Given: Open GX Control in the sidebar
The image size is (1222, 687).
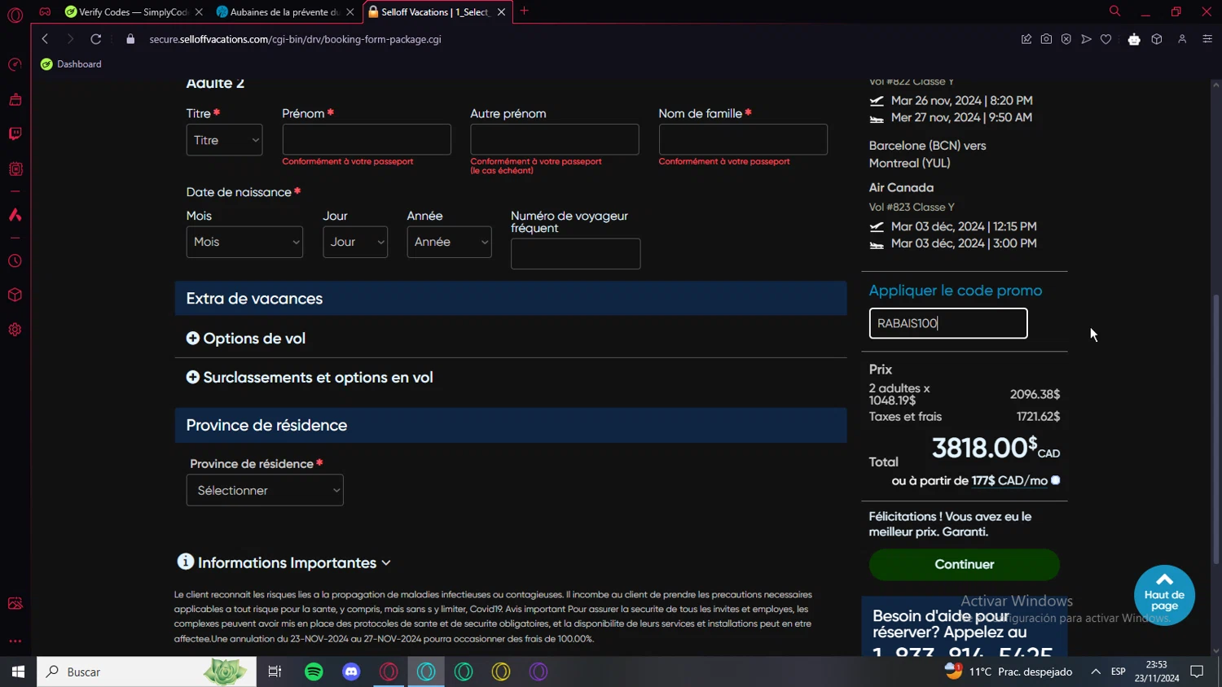Looking at the screenshot, I should [x=15, y=64].
